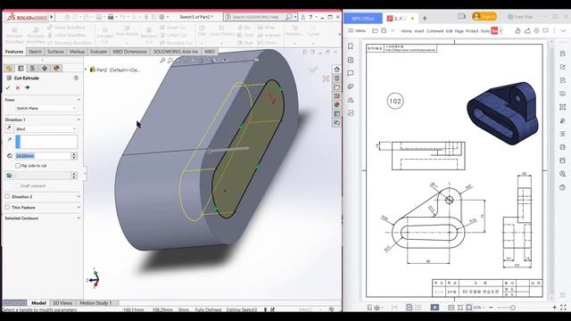Switch to the Features tab
The image size is (571, 321).
14,52
